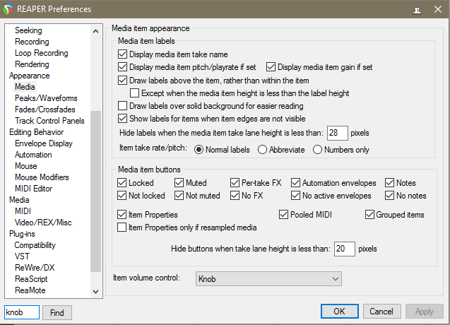The width and height of the screenshot is (450, 325).
Task: Select the Editing Behavior category
Action: (x=36, y=132)
